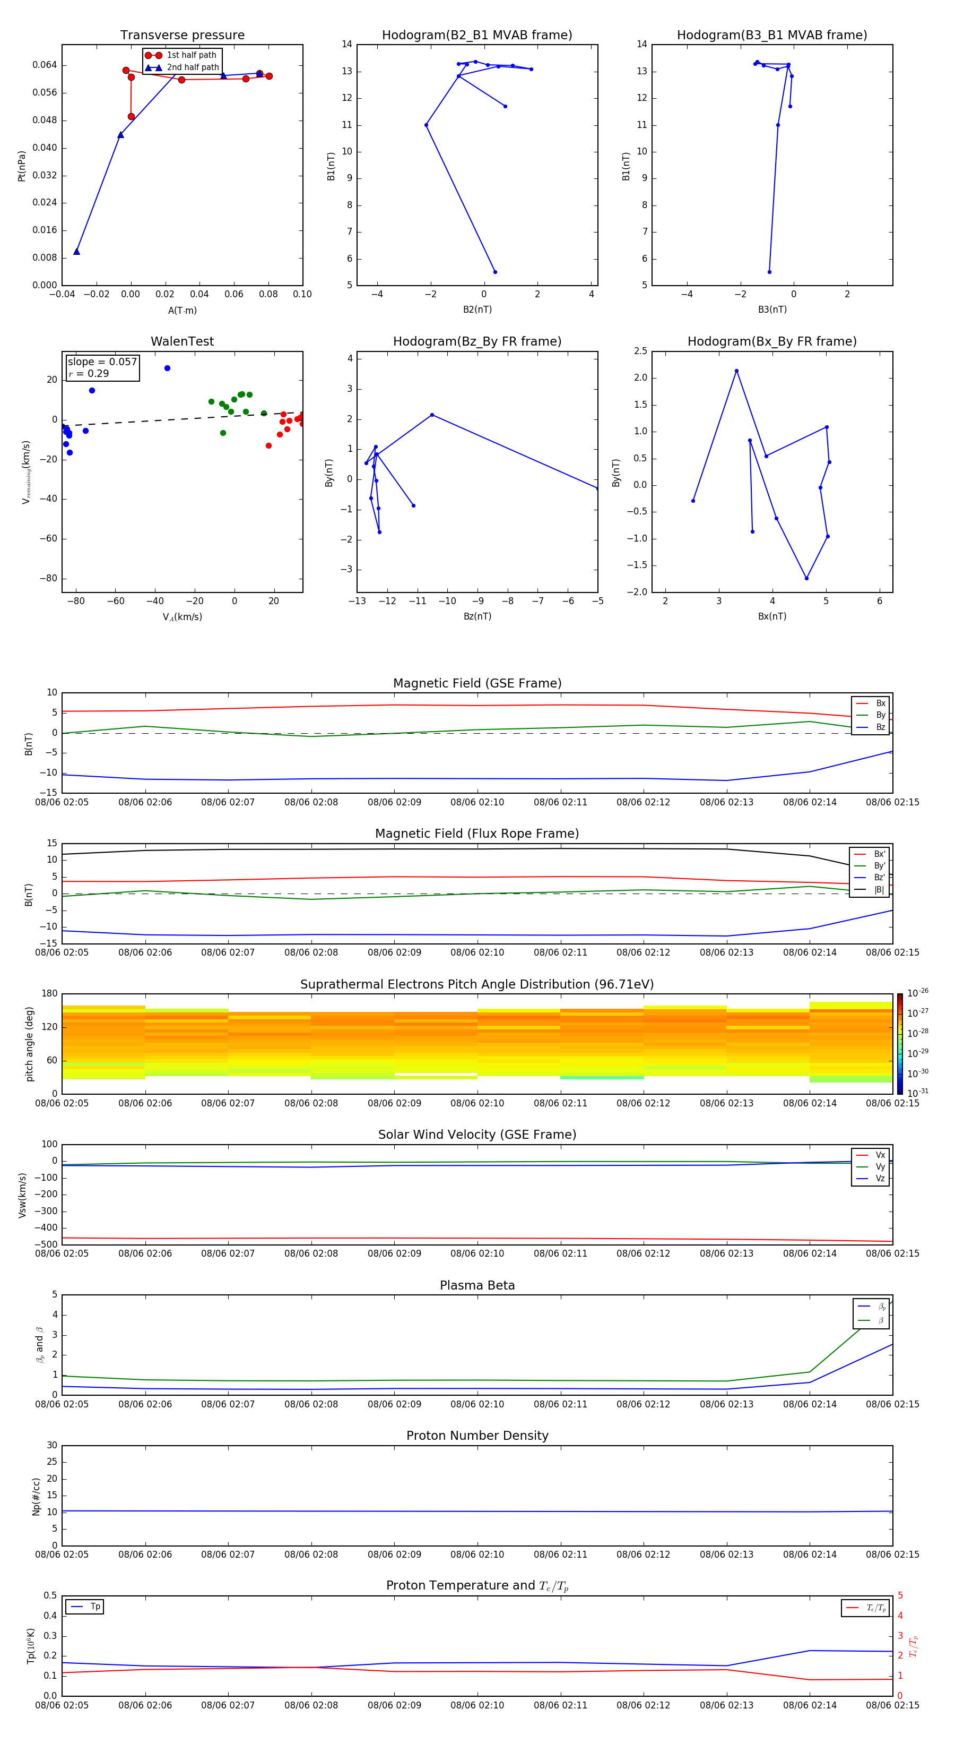Click the 'B2(nT)' x-axis label
Screen dimensions: 955x1752
[477, 310]
